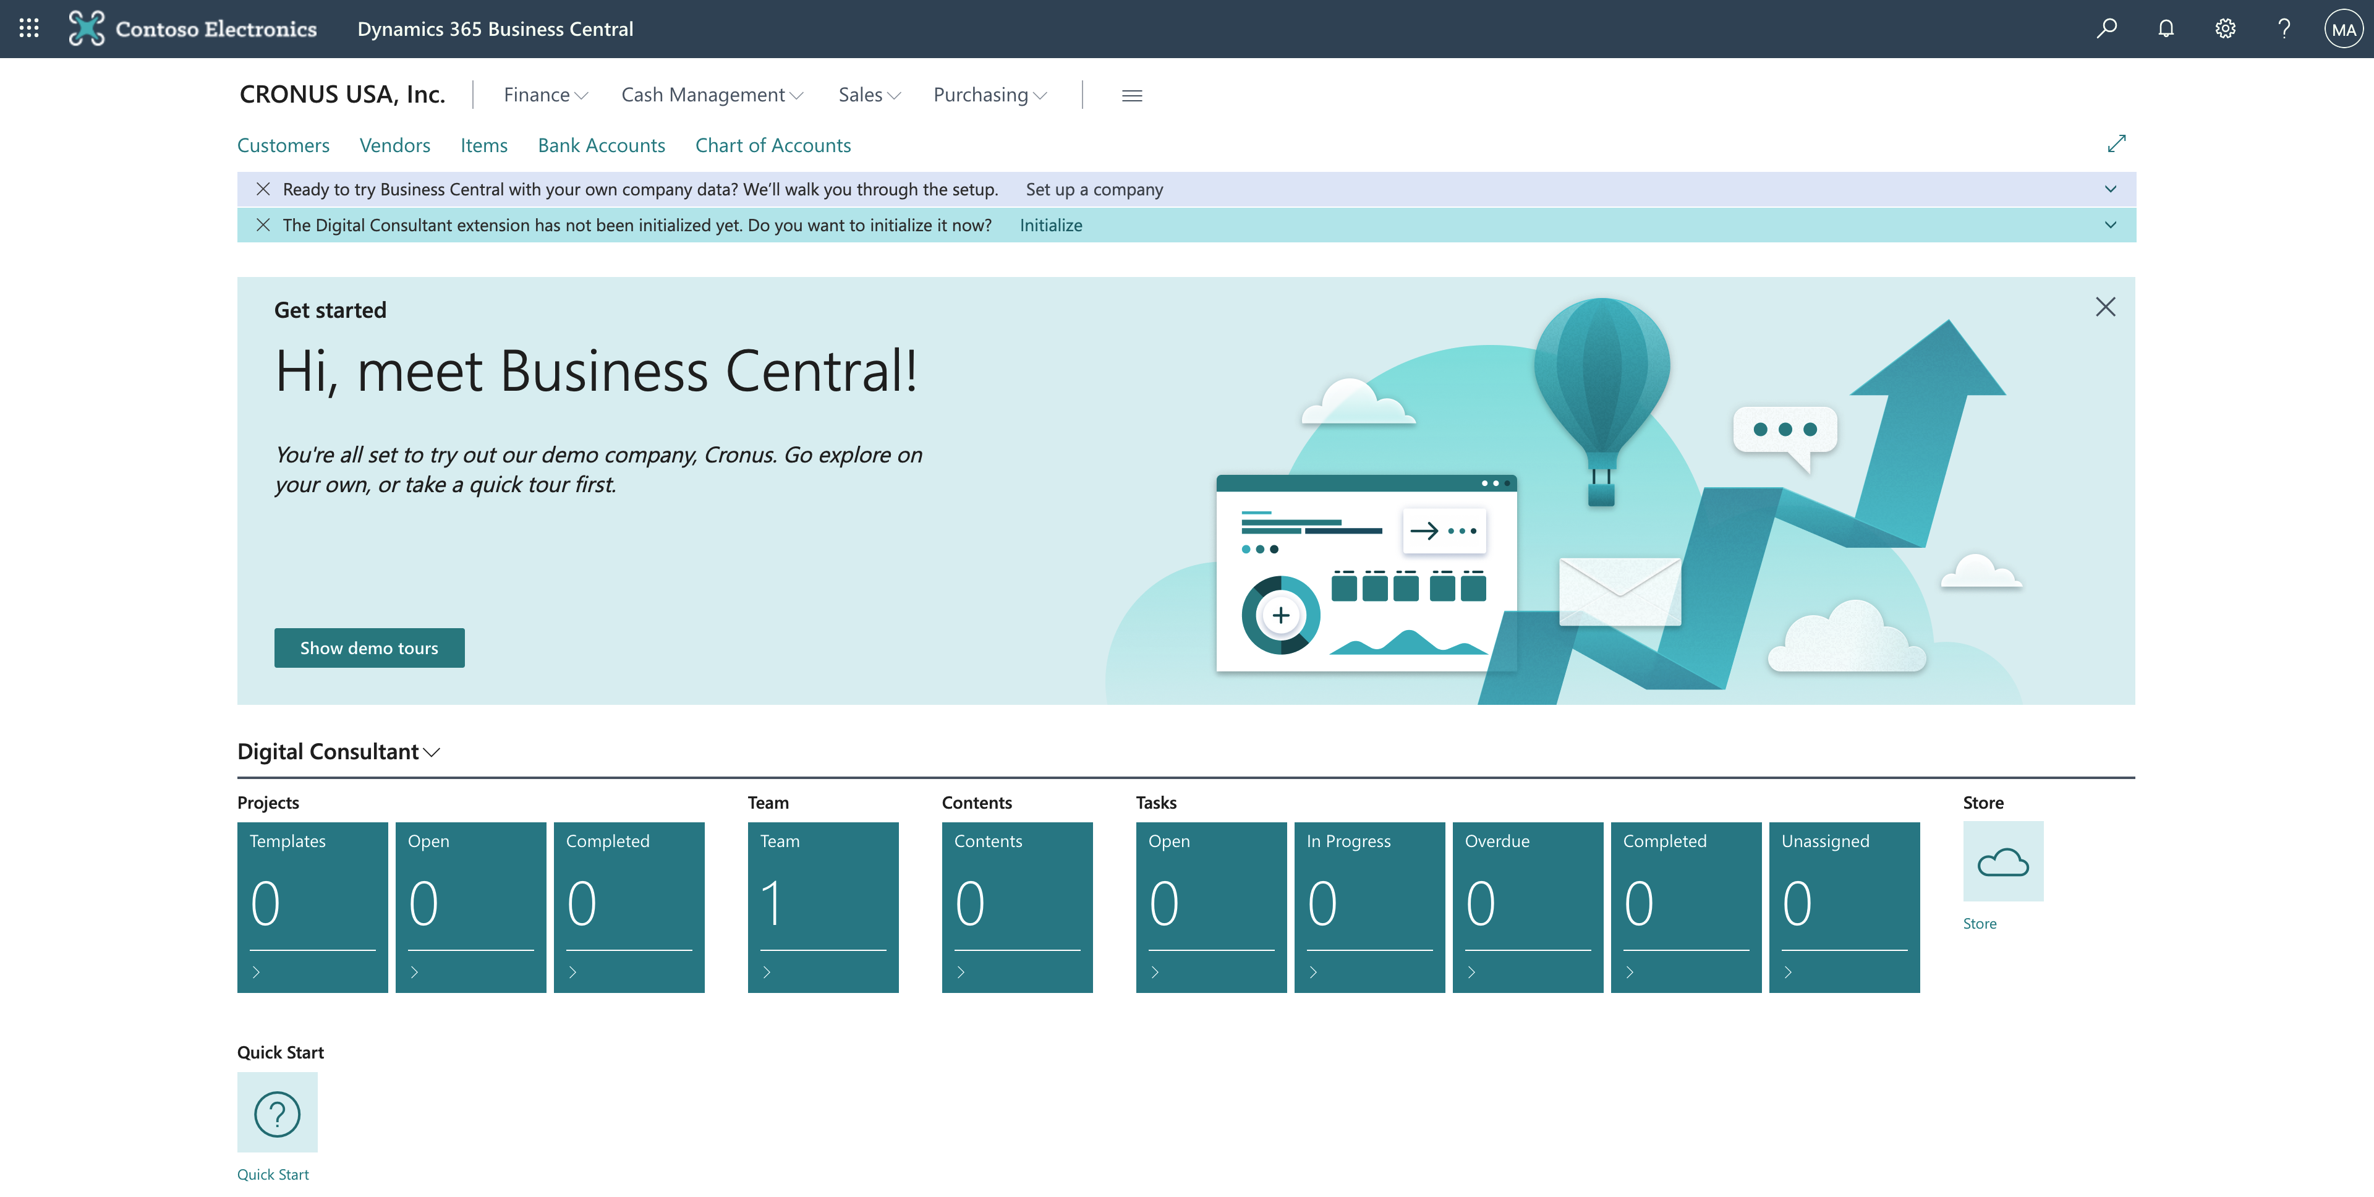Click the help question mark icon
This screenshot has width=2374, height=1197.
pyautogui.click(x=2284, y=28)
